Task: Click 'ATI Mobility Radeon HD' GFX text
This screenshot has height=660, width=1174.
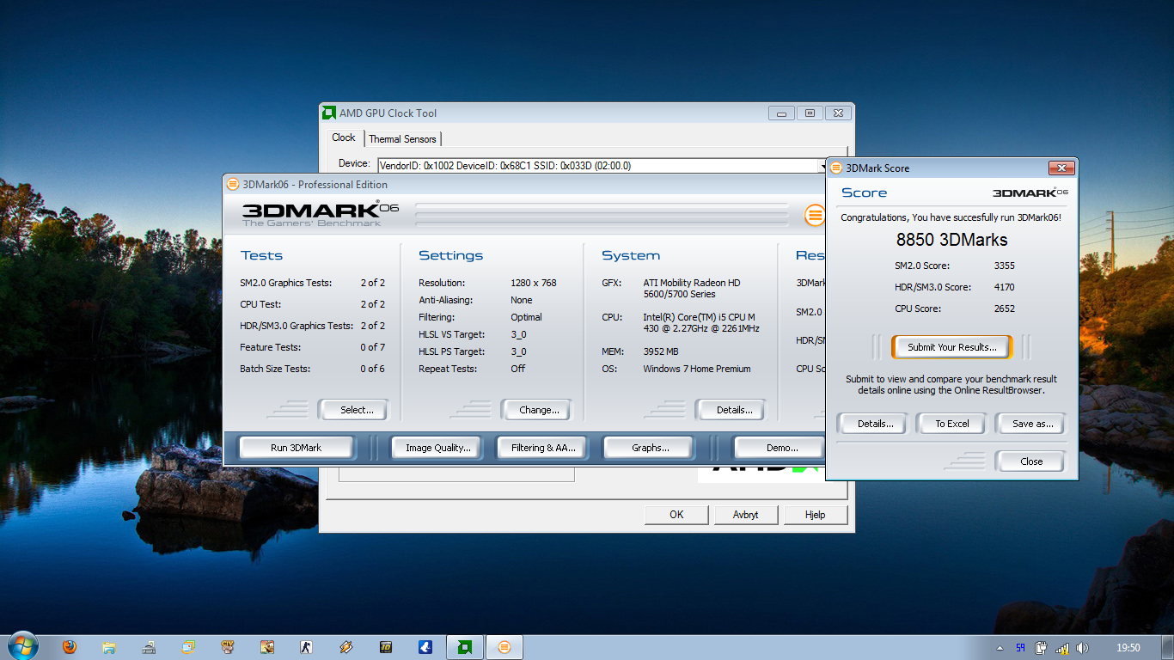Action: pyautogui.click(x=692, y=283)
